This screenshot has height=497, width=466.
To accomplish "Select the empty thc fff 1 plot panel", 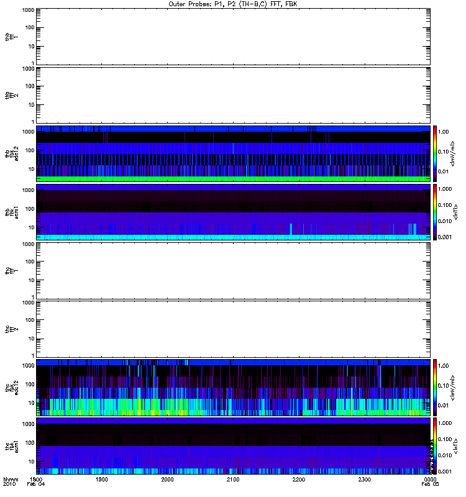I will coord(234,271).
